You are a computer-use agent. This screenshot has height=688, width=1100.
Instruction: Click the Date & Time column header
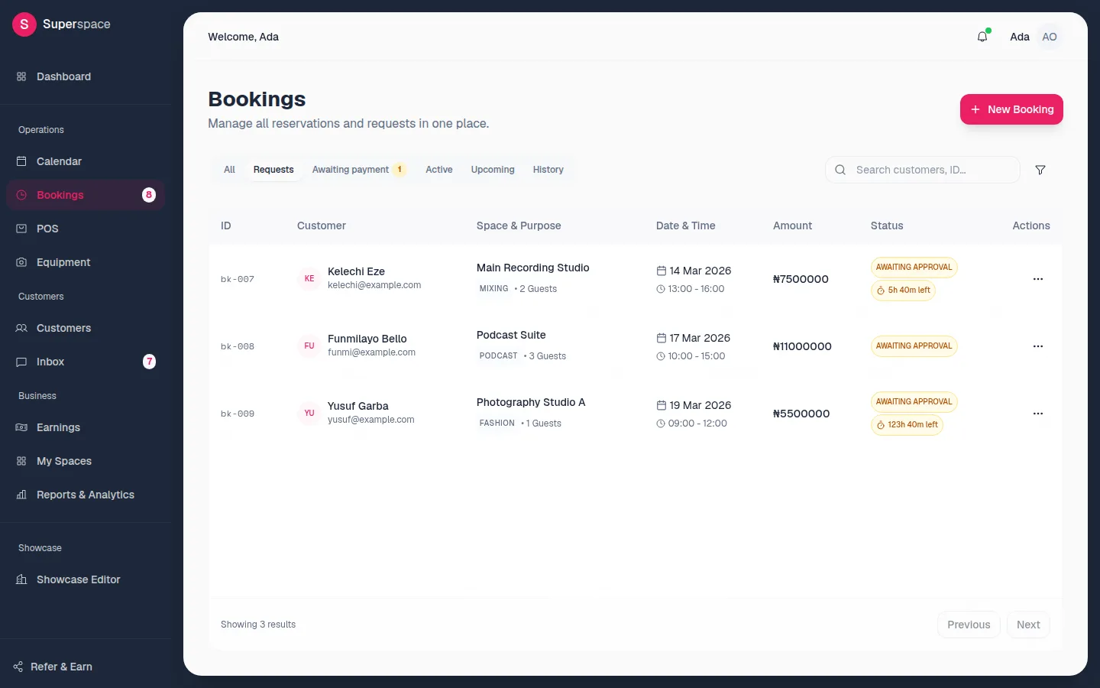point(686,226)
